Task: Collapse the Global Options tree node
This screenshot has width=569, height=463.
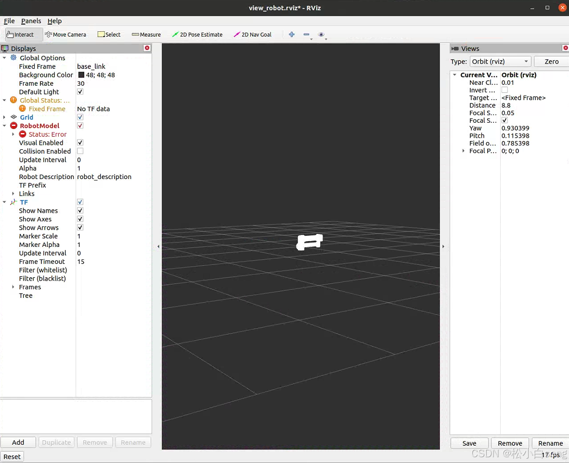Action: point(4,58)
